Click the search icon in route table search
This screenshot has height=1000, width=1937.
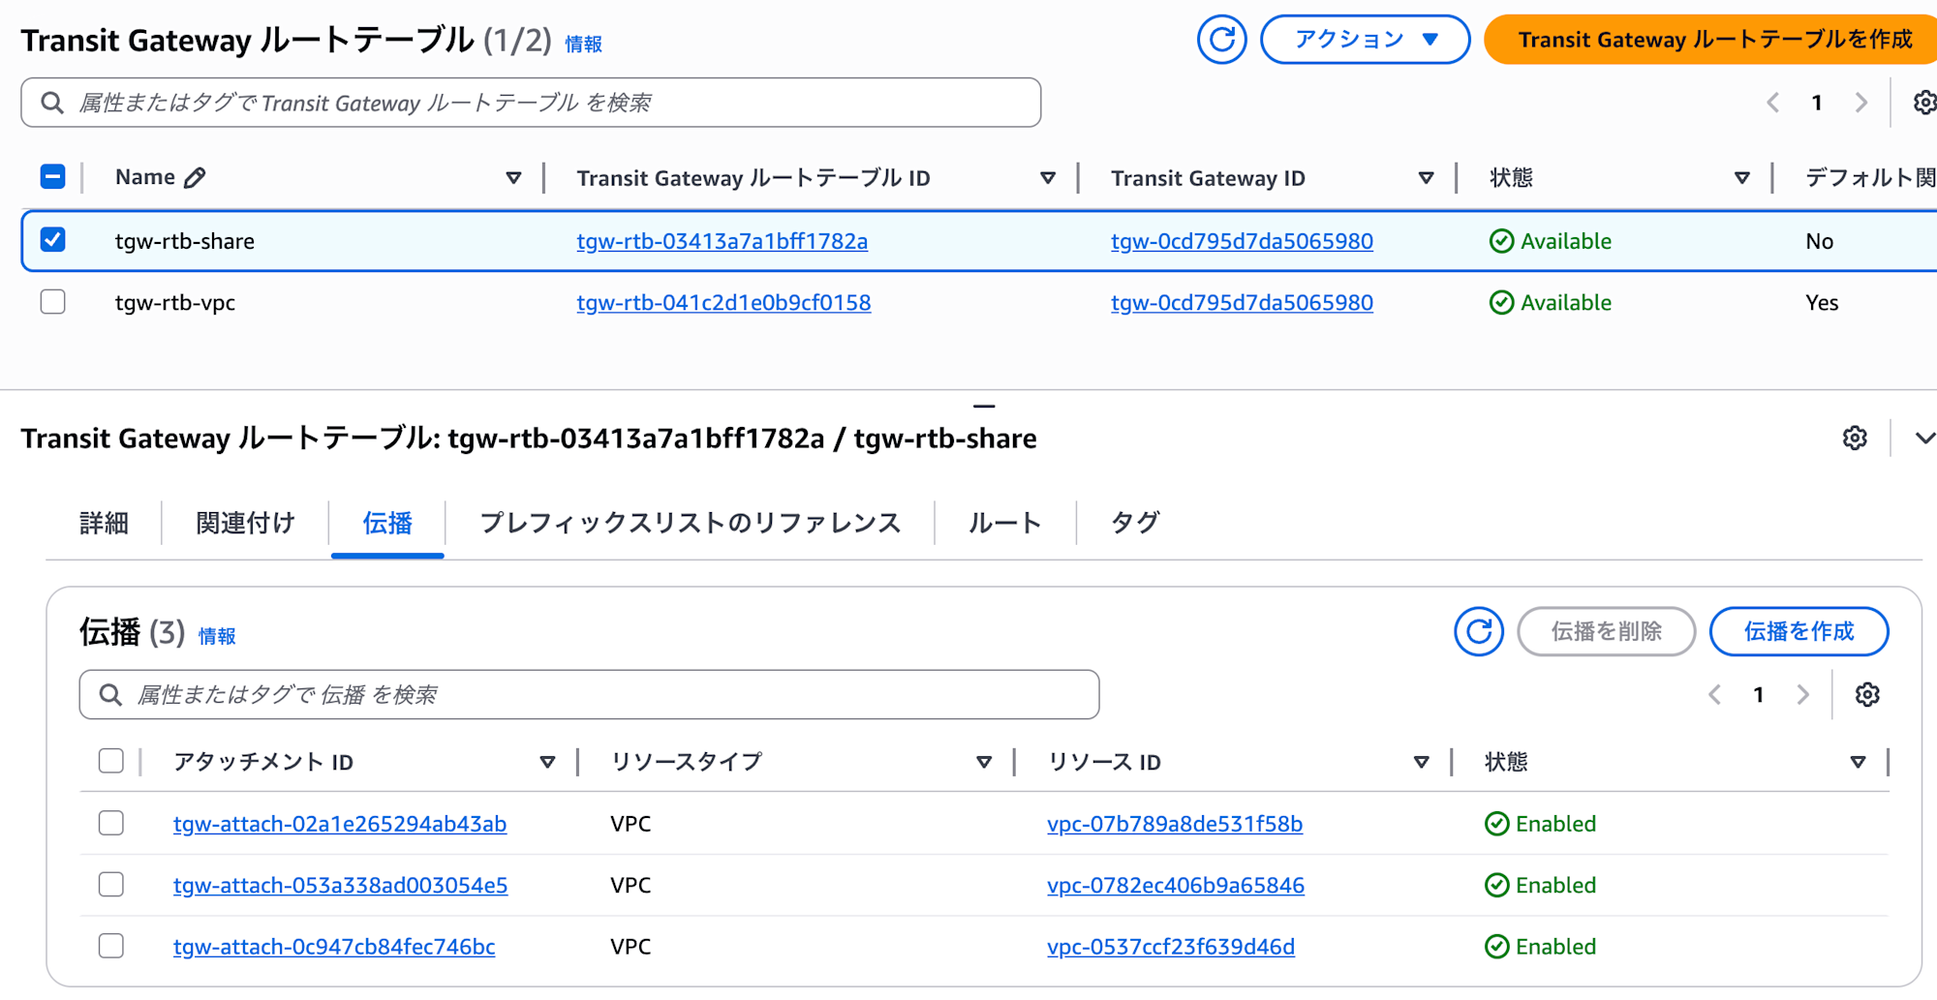click(x=52, y=103)
